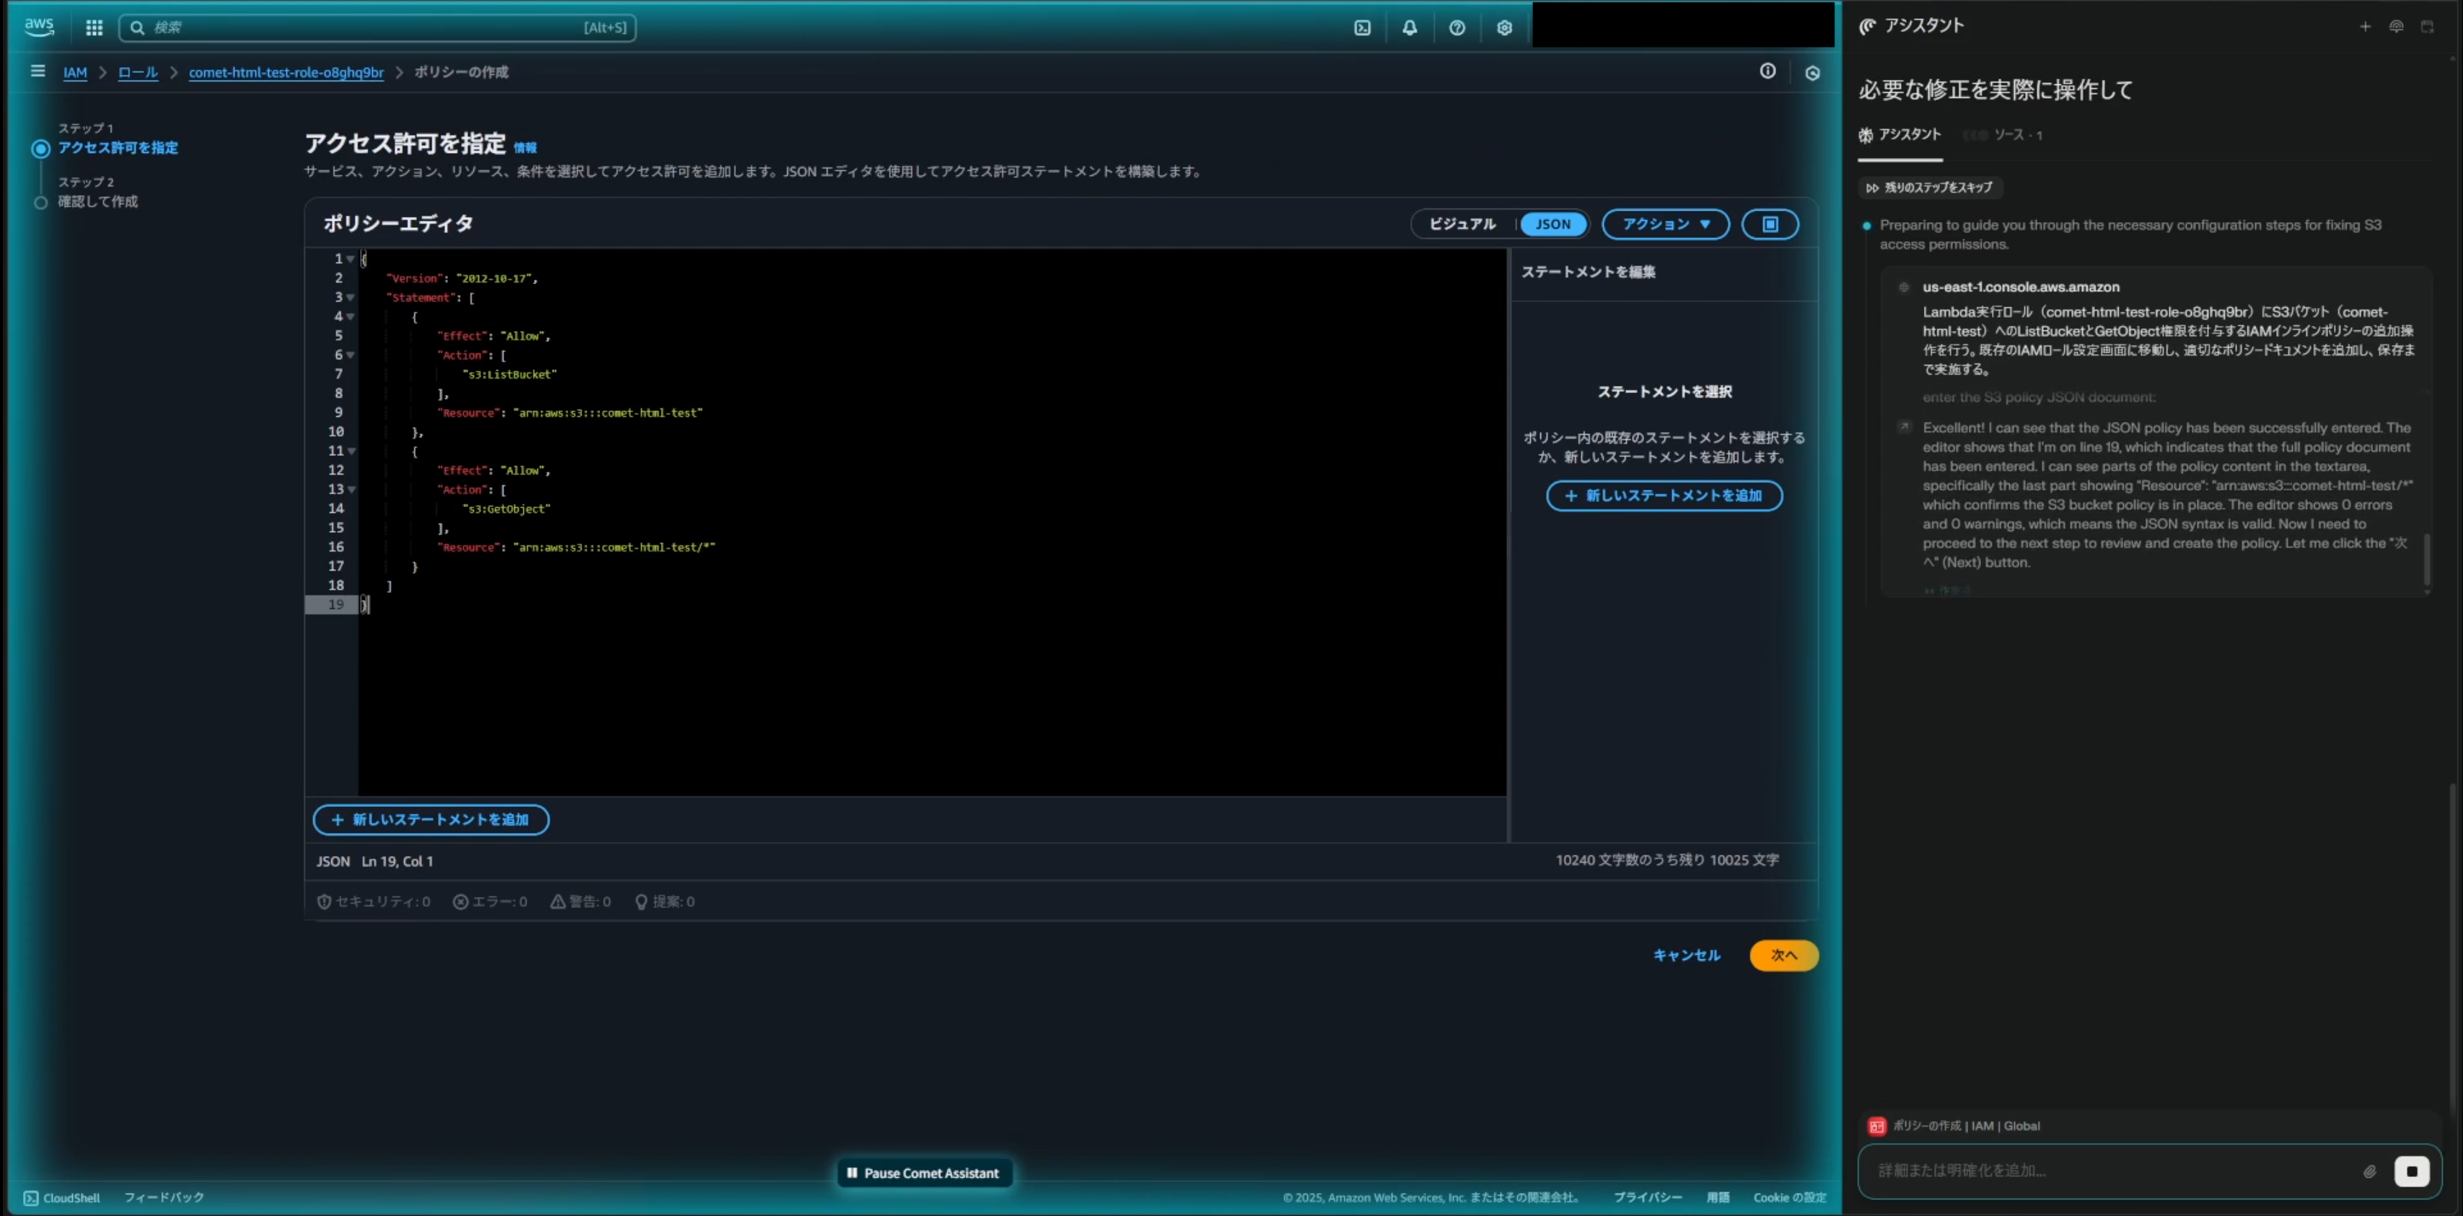Open the help question mark icon
This screenshot has height=1216, width=2463.
pos(1456,27)
